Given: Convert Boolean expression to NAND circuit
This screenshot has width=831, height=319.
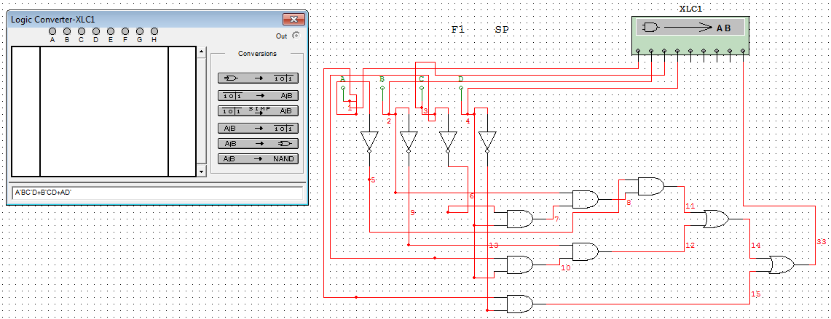Looking at the screenshot, I should tap(258, 158).
